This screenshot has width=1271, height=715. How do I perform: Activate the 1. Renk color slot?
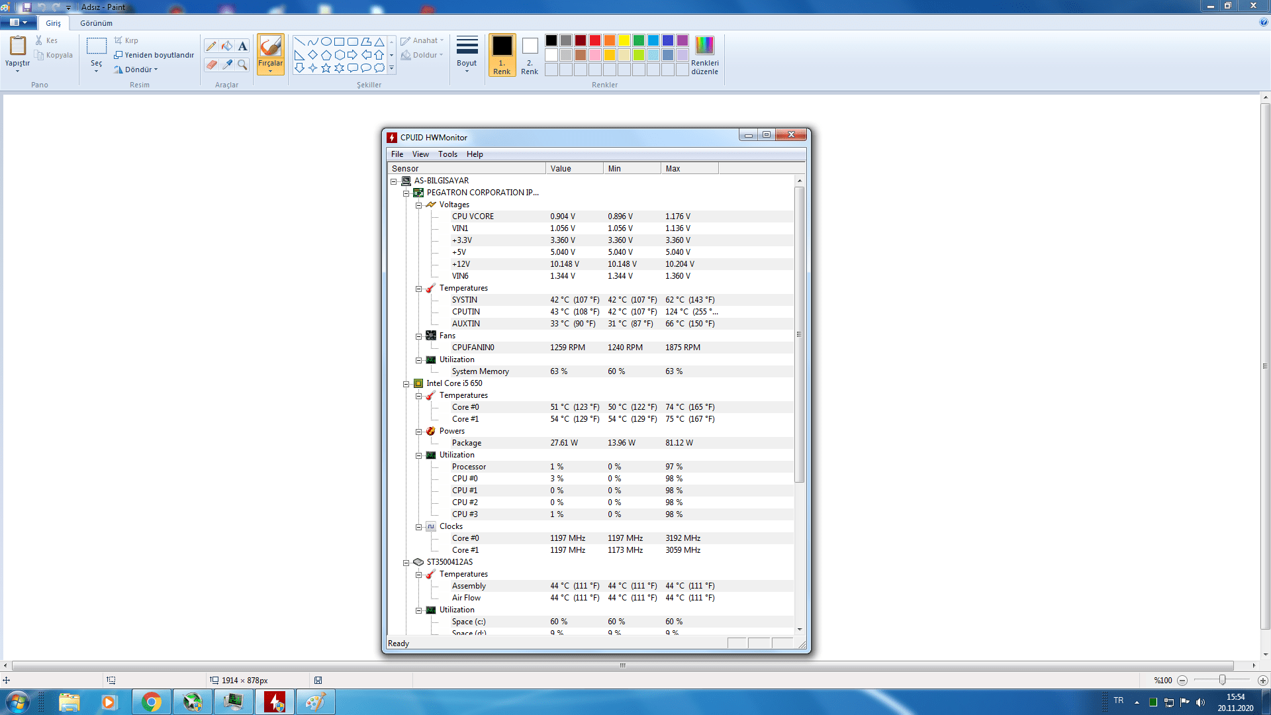point(502,54)
